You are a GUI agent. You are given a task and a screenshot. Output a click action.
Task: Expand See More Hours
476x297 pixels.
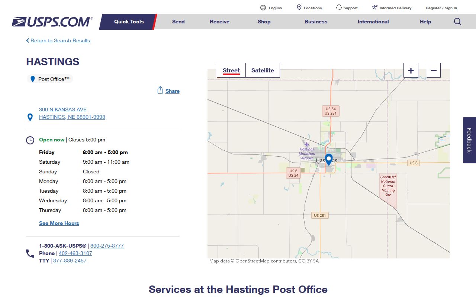[59, 223]
